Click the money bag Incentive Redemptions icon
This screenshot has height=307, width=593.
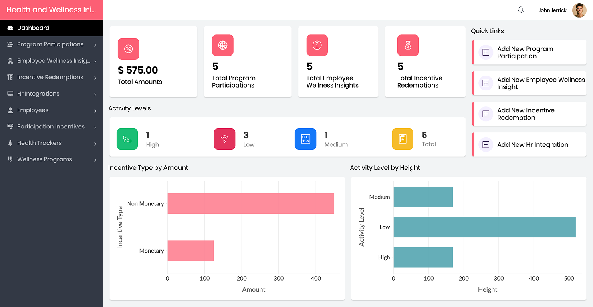[408, 45]
